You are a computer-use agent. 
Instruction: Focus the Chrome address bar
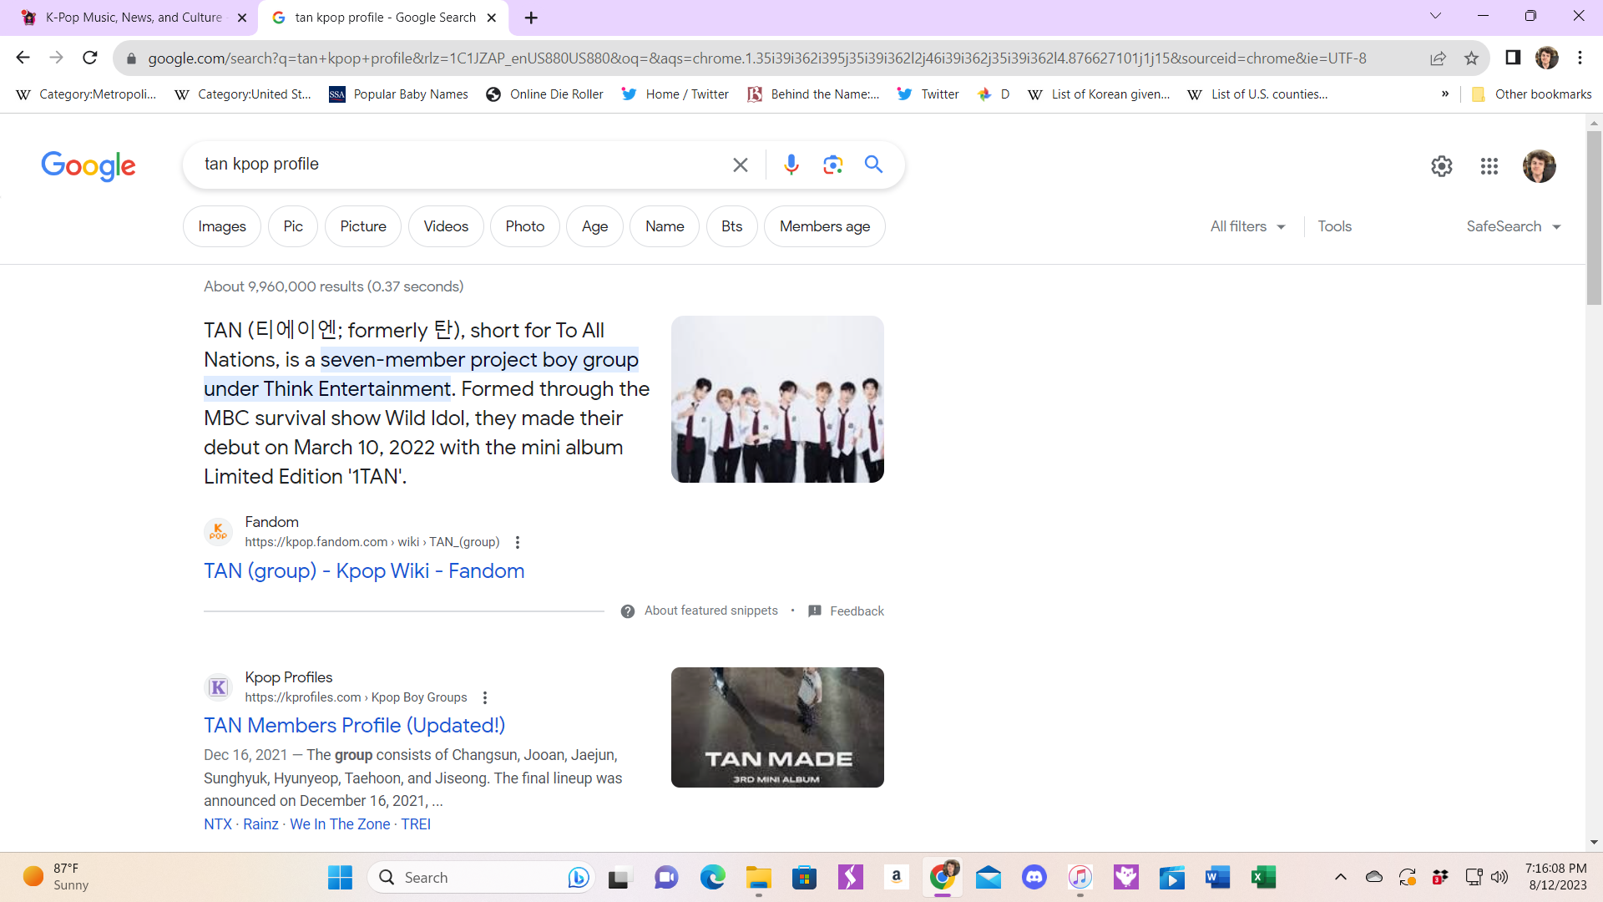point(756,58)
